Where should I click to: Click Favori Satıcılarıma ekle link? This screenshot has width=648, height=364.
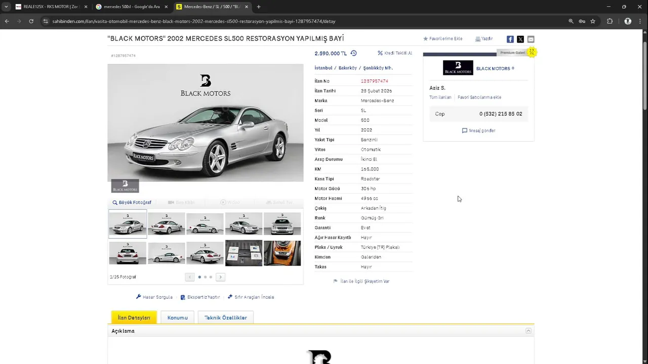[x=479, y=97]
